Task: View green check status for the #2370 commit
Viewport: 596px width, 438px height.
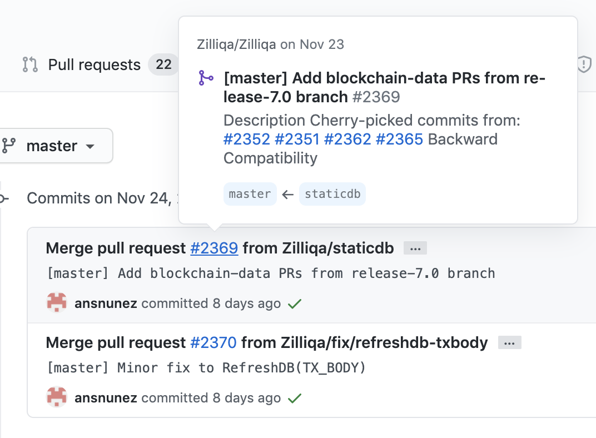Action: pyautogui.click(x=295, y=398)
